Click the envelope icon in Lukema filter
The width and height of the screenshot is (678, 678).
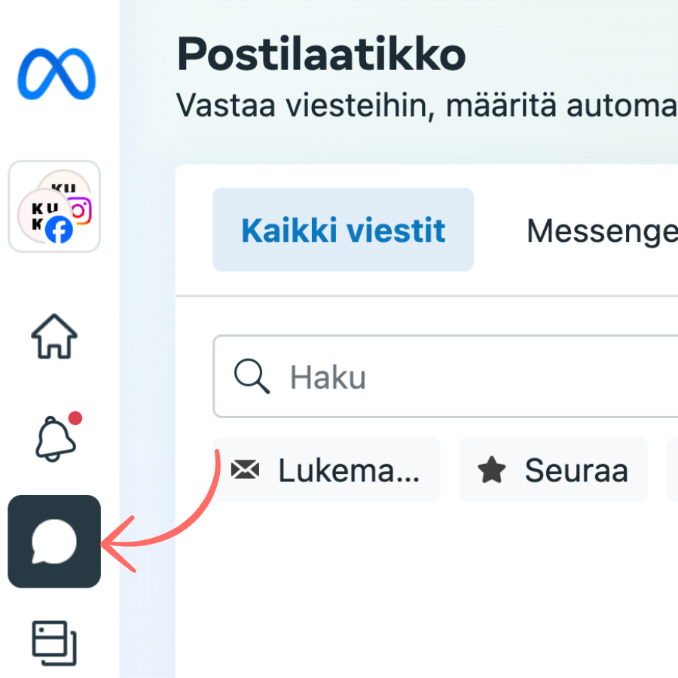click(x=245, y=469)
